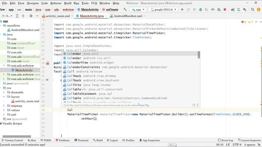Click the Search Everywhere magnifier icon
This screenshot has height=147, width=262.
tap(253, 9)
